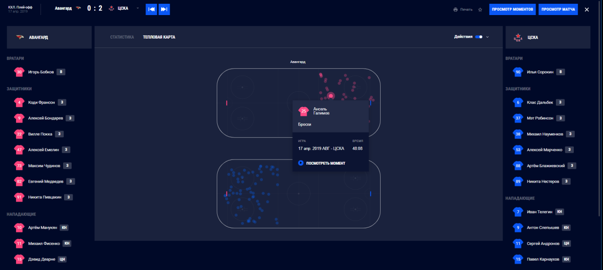Image resolution: width=603 pixels, height=270 pixels.
Task: Click the large highlighted pink shot dot
Action: (331, 96)
